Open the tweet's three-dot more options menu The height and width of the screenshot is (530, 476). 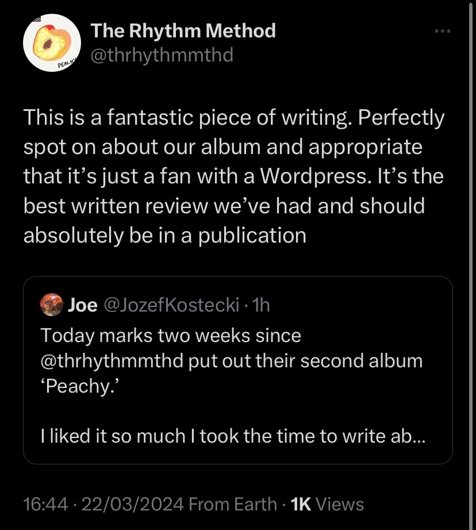(x=442, y=32)
